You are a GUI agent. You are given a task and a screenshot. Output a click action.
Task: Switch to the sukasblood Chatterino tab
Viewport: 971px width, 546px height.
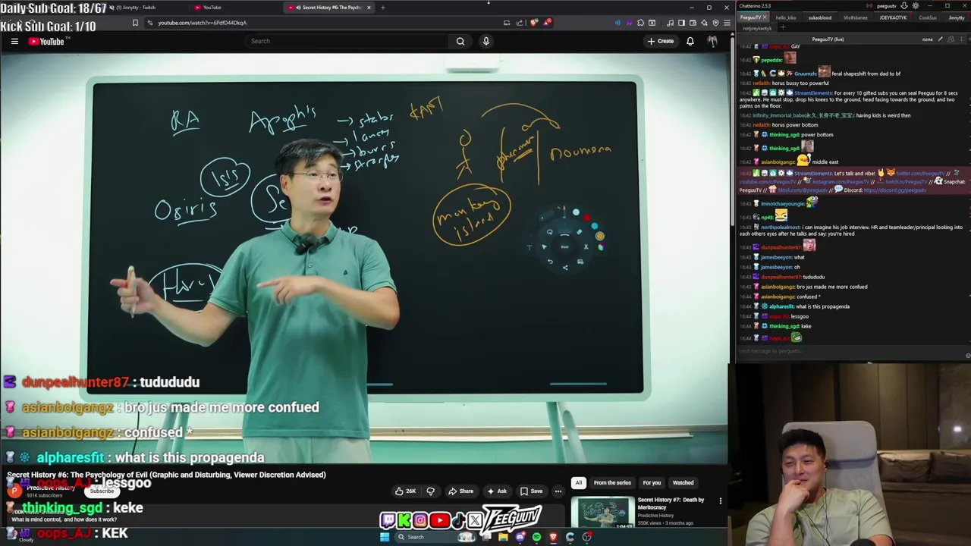point(819,17)
